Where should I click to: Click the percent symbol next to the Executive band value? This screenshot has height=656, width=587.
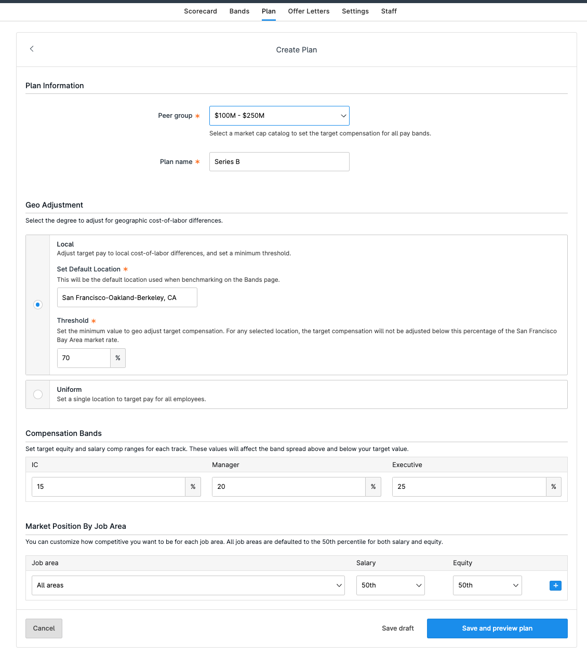pyautogui.click(x=553, y=486)
